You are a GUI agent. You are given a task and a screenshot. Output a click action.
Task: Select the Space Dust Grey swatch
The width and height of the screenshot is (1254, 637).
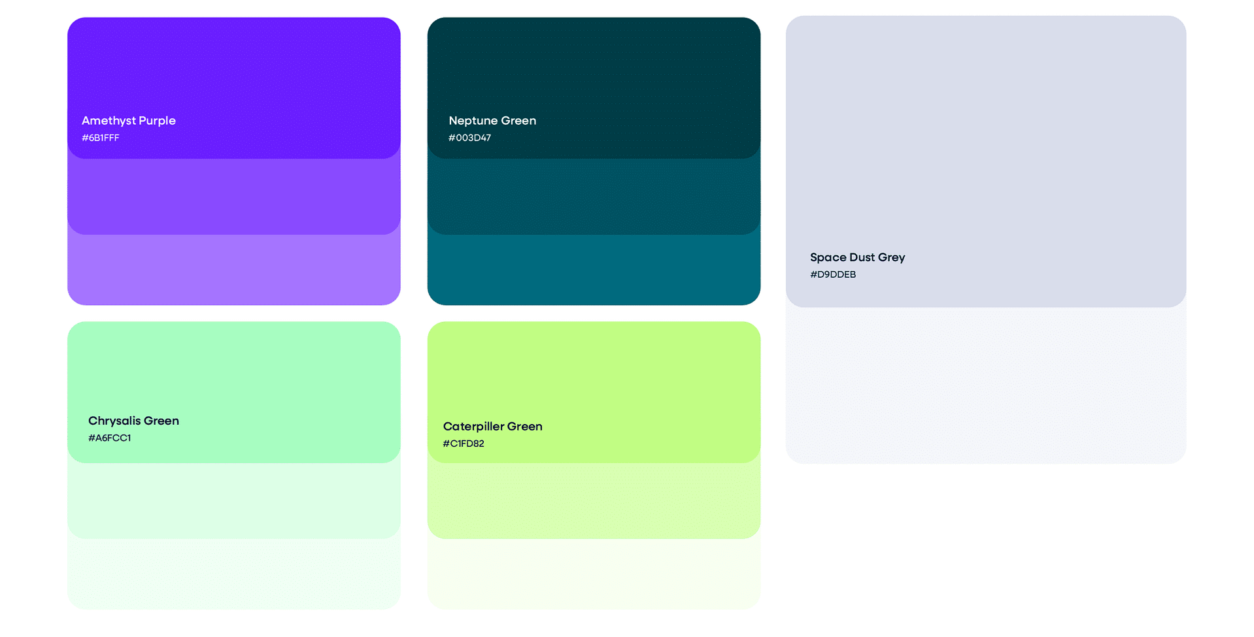click(986, 161)
